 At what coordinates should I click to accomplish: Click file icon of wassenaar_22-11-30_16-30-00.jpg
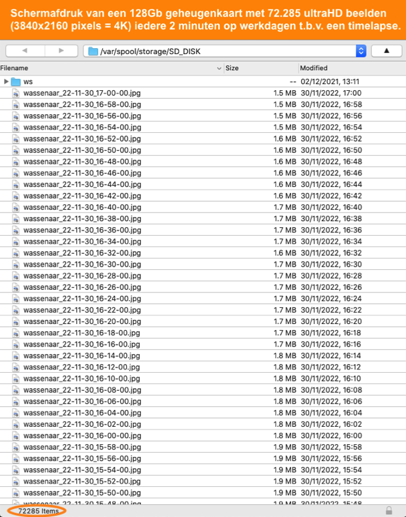(x=17, y=264)
